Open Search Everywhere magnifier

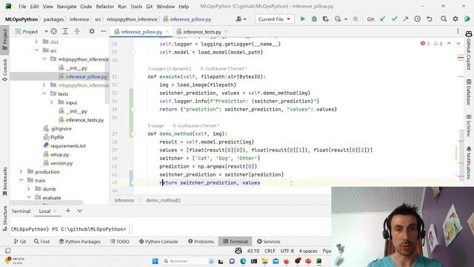pyautogui.click(x=444, y=19)
